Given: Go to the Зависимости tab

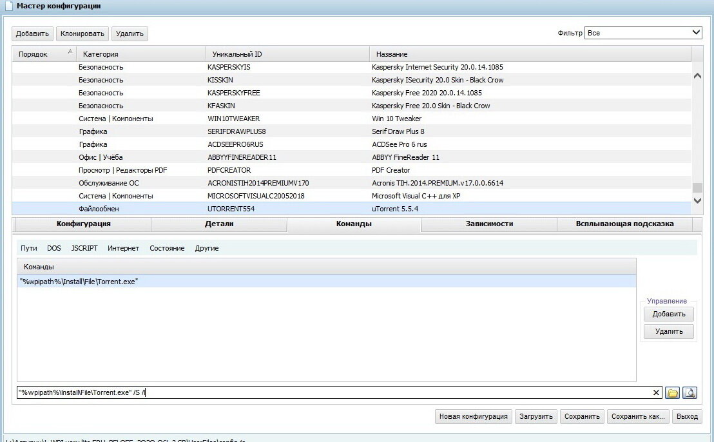Looking at the screenshot, I should [489, 224].
